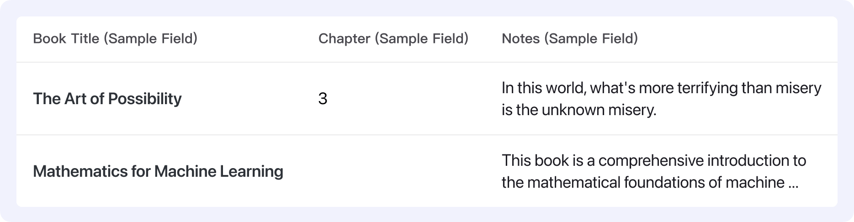854x222 pixels.
Task: Click empty chapter cell for Mathematics book
Action: (393, 172)
